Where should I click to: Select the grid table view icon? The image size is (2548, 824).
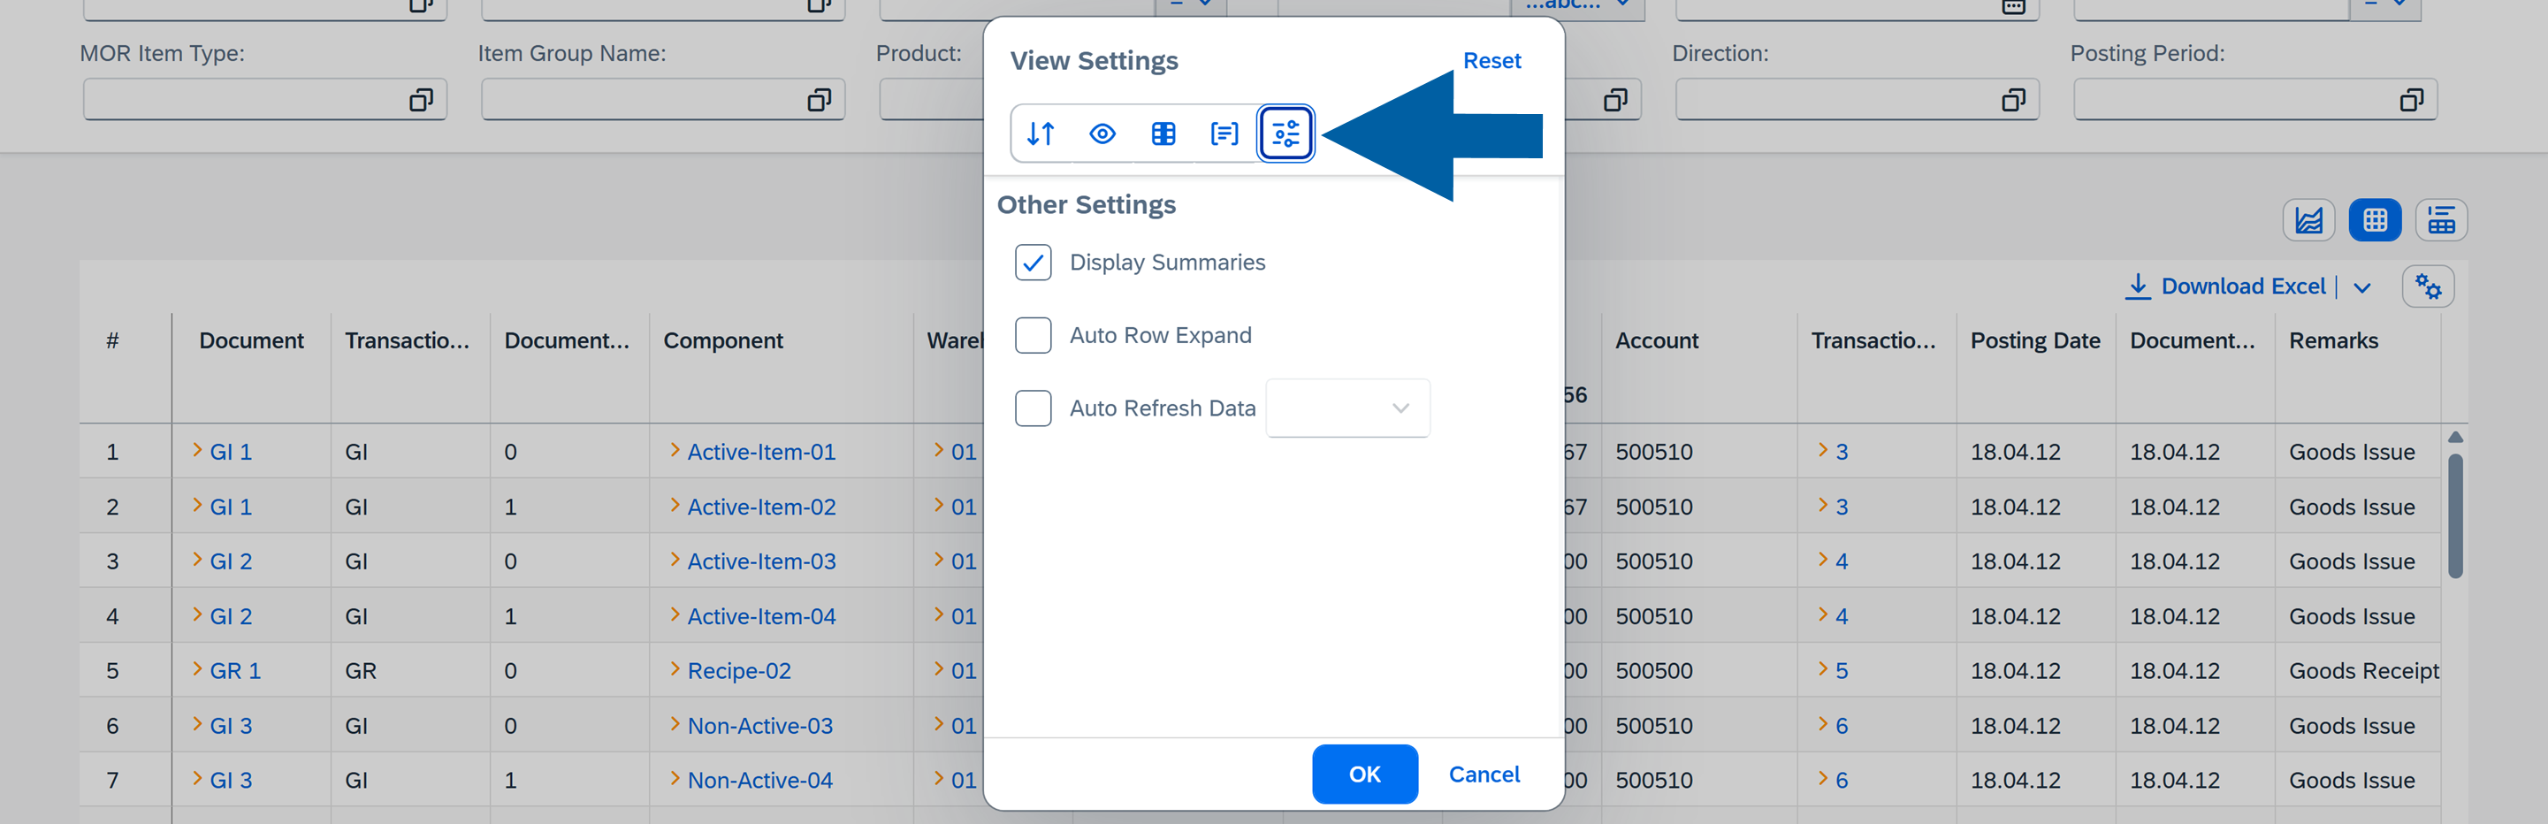pos(2375,219)
